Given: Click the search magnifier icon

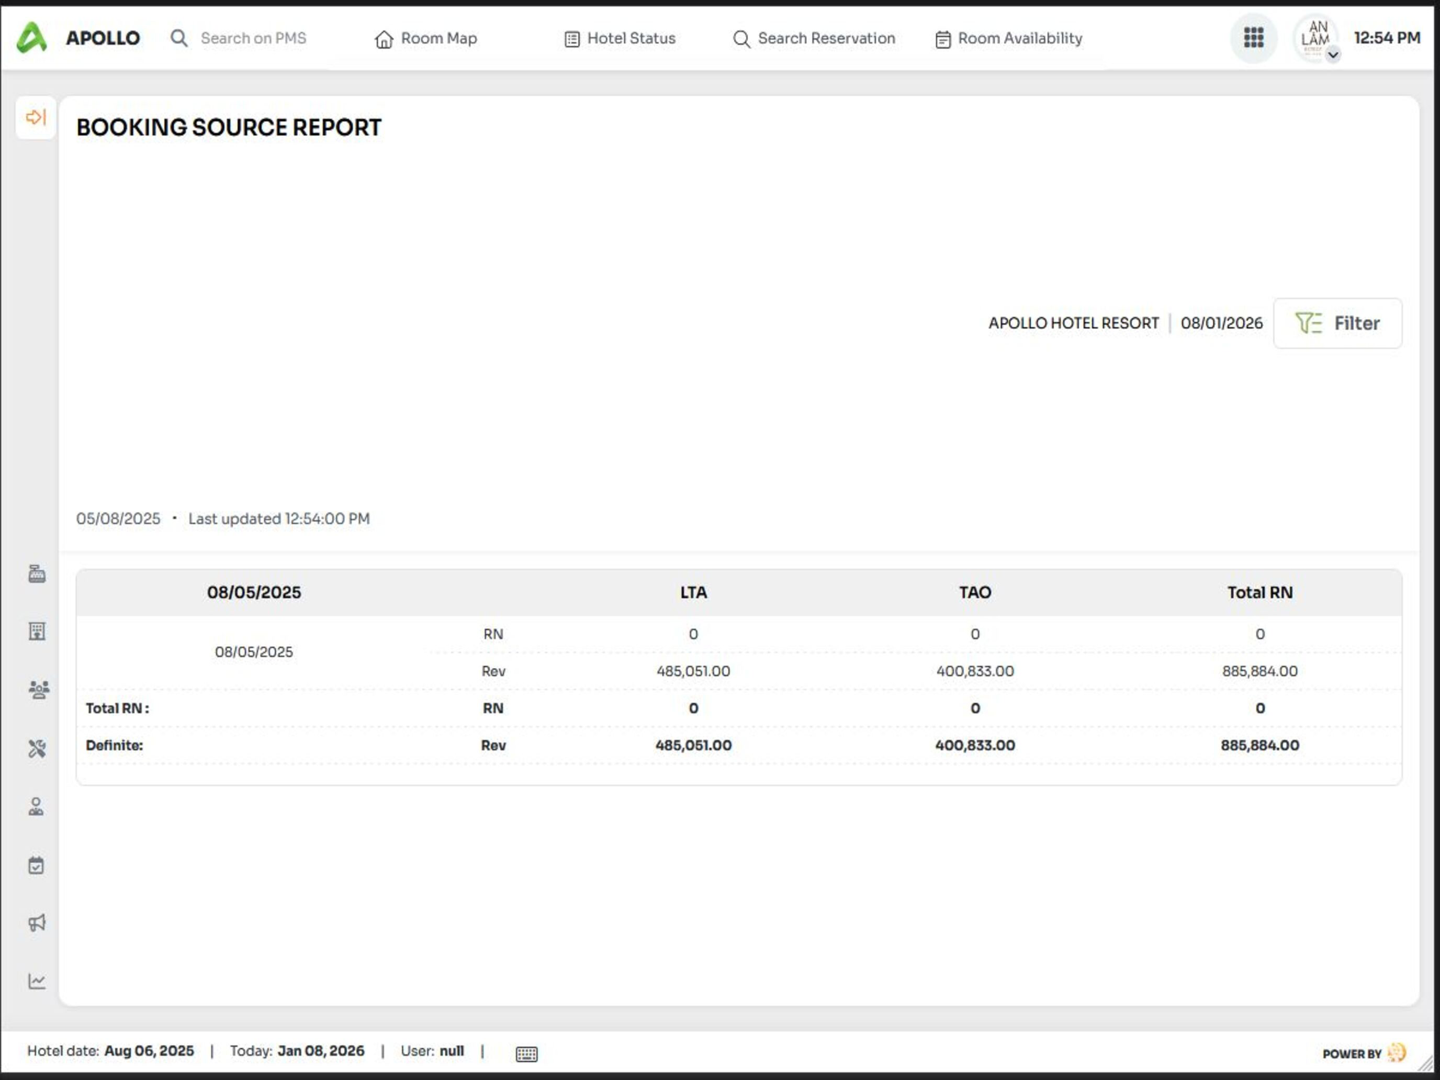Looking at the screenshot, I should 179,38.
